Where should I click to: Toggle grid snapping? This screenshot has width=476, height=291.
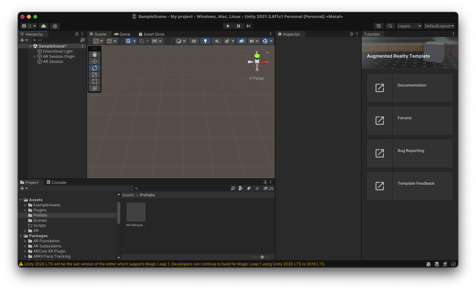tap(142, 41)
